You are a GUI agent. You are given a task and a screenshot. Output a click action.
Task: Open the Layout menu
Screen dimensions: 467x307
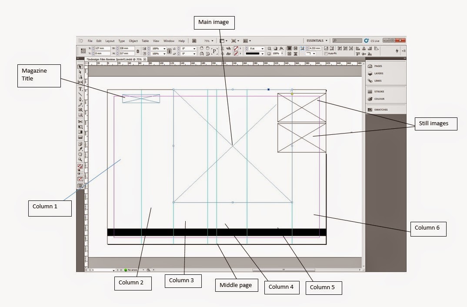[110, 41]
